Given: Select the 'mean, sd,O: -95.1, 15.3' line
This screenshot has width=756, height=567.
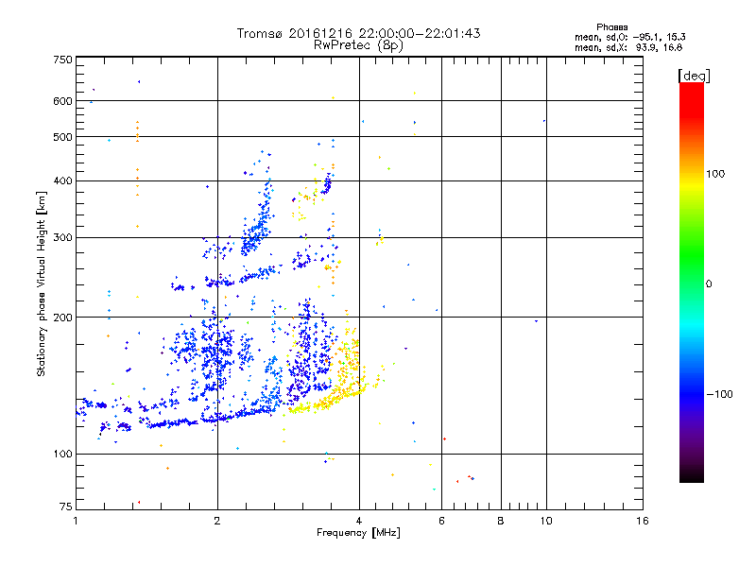Looking at the screenshot, I should click(x=630, y=37).
